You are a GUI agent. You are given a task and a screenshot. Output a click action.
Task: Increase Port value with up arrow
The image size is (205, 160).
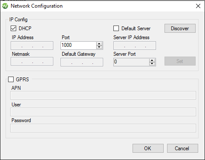click(x=99, y=44)
